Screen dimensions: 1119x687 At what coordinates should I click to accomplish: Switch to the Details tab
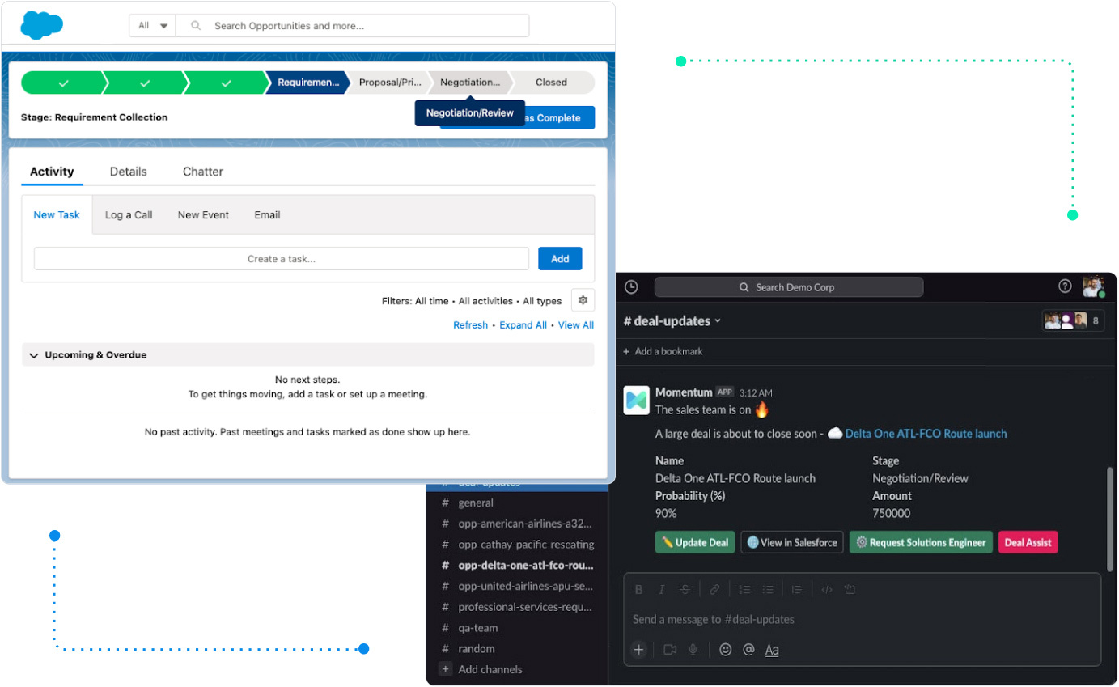pyautogui.click(x=129, y=172)
